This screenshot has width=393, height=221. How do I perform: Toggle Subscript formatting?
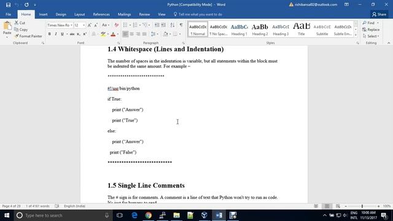[x=79, y=34]
